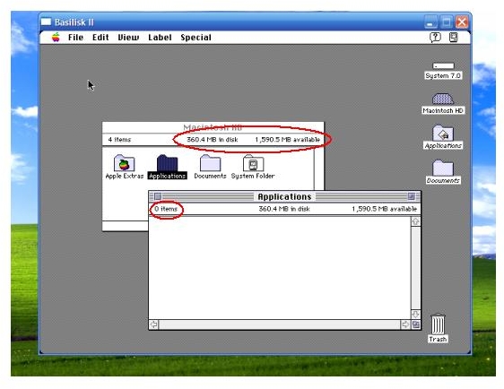This screenshot has height=389, width=504.
Task: Click the Balloon Help question mark icon
Action: pyautogui.click(x=435, y=38)
